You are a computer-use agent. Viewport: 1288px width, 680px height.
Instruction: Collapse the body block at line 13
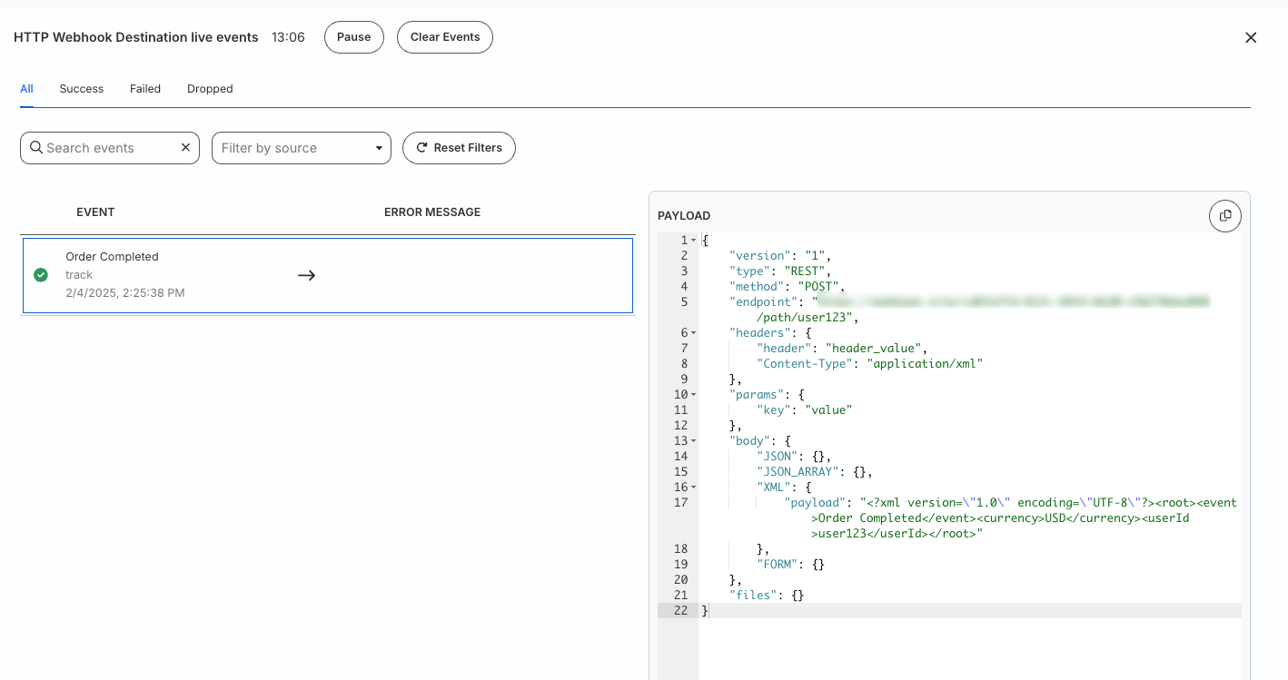click(x=694, y=441)
